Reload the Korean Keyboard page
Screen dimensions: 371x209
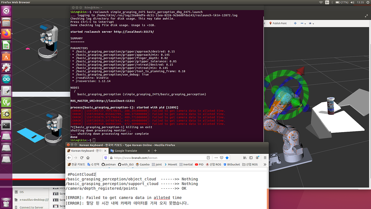tap(82, 158)
